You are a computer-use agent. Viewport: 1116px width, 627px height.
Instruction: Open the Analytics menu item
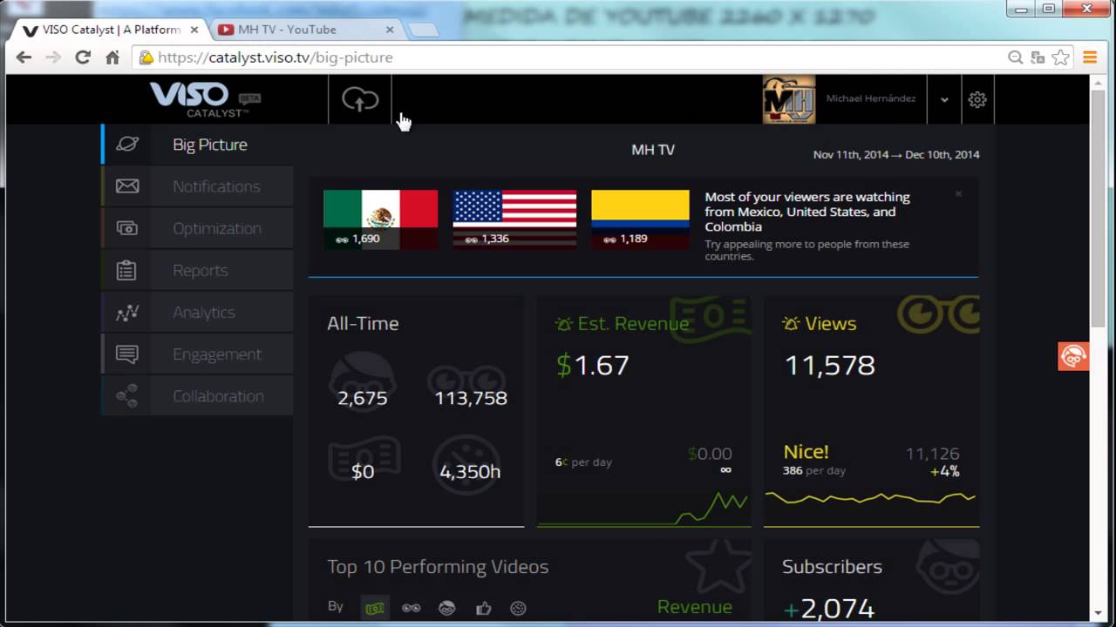[x=197, y=312]
